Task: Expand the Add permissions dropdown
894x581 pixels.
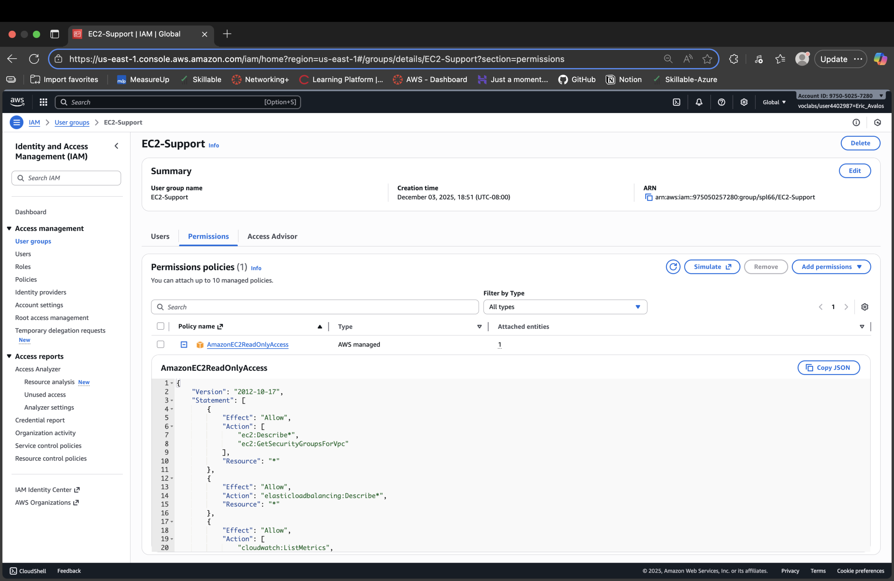Action: pyautogui.click(x=831, y=267)
